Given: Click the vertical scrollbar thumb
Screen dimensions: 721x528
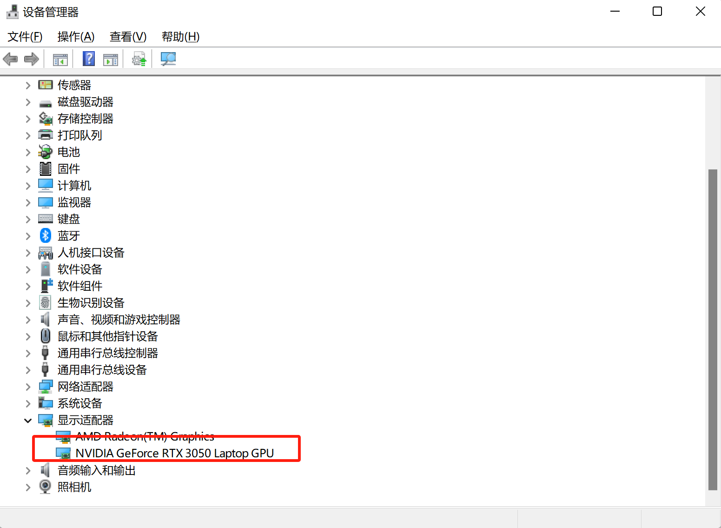Looking at the screenshot, I should click(x=713, y=329).
